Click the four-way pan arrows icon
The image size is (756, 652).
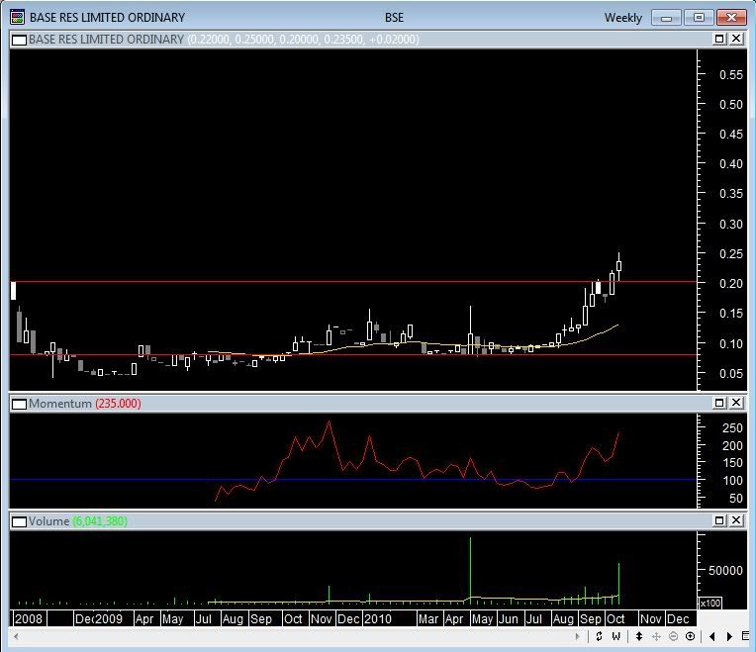(656, 636)
